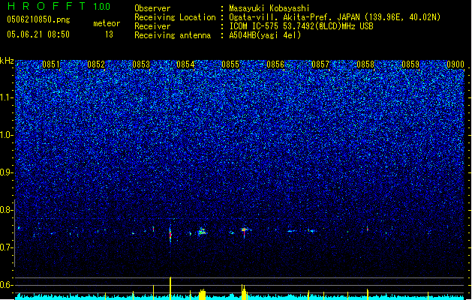Click the tallest yellow intensity spike
The image size is (472, 300).
click(170, 288)
